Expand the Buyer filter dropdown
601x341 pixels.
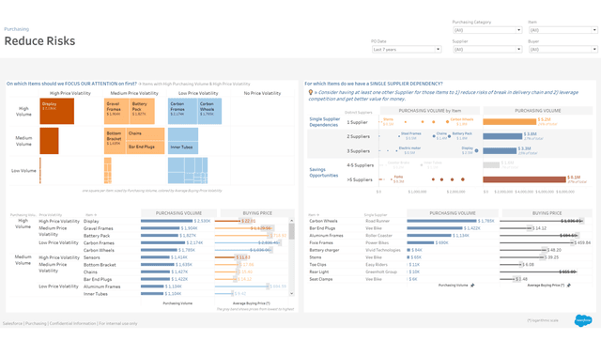563,50
